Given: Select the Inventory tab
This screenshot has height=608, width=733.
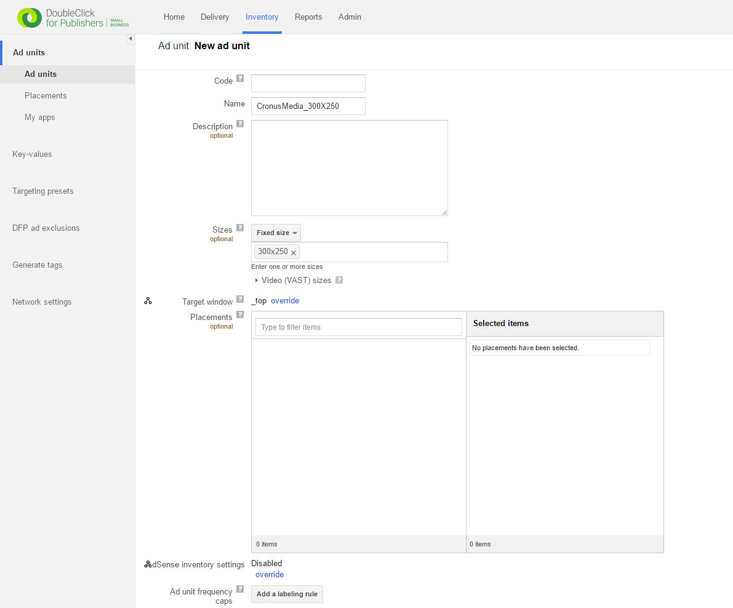Looking at the screenshot, I should coord(262,17).
